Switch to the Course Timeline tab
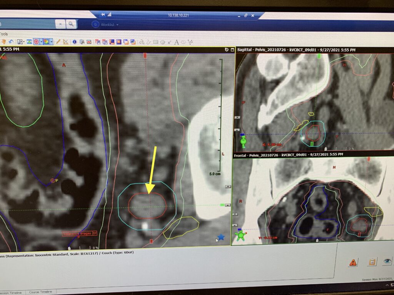Screen dimensions: 394x295 tap(40, 292)
